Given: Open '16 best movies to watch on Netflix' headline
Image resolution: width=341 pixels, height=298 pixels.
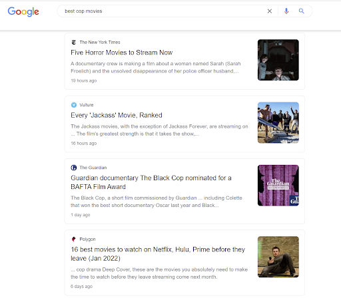Looking at the screenshot, I should [158, 254].
